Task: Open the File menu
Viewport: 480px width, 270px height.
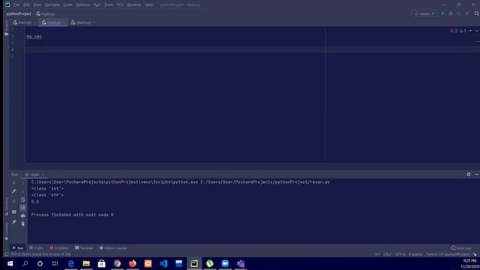Action: click(x=16, y=5)
